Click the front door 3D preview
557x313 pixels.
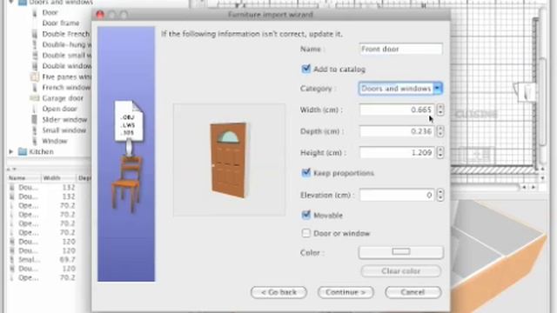229,160
